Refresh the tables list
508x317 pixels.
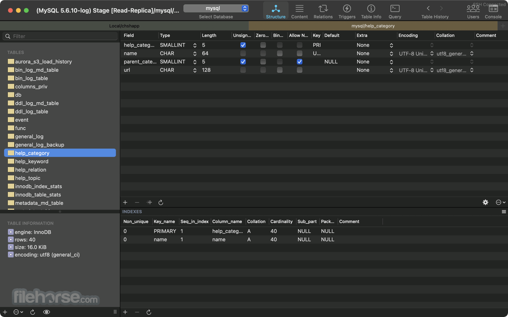(33, 312)
